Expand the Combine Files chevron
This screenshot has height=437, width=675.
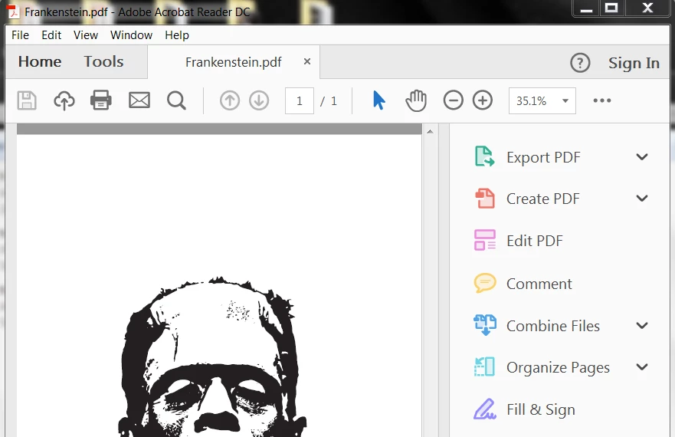click(642, 325)
